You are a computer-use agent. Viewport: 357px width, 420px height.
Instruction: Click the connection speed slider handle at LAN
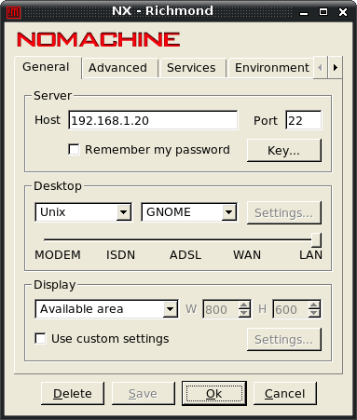click(x=316, y=240)
